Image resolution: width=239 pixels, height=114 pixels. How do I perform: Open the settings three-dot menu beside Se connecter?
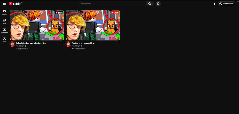[215, 4]
